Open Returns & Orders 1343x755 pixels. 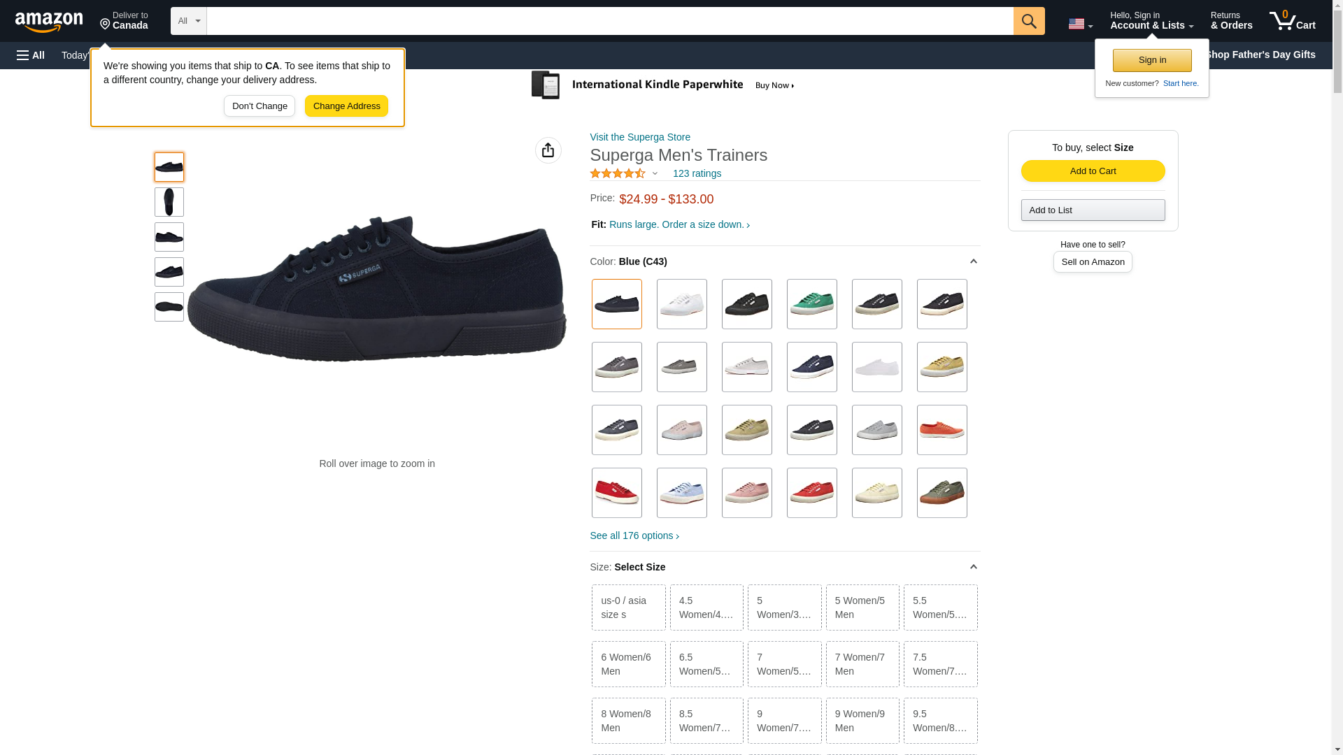1231,21
